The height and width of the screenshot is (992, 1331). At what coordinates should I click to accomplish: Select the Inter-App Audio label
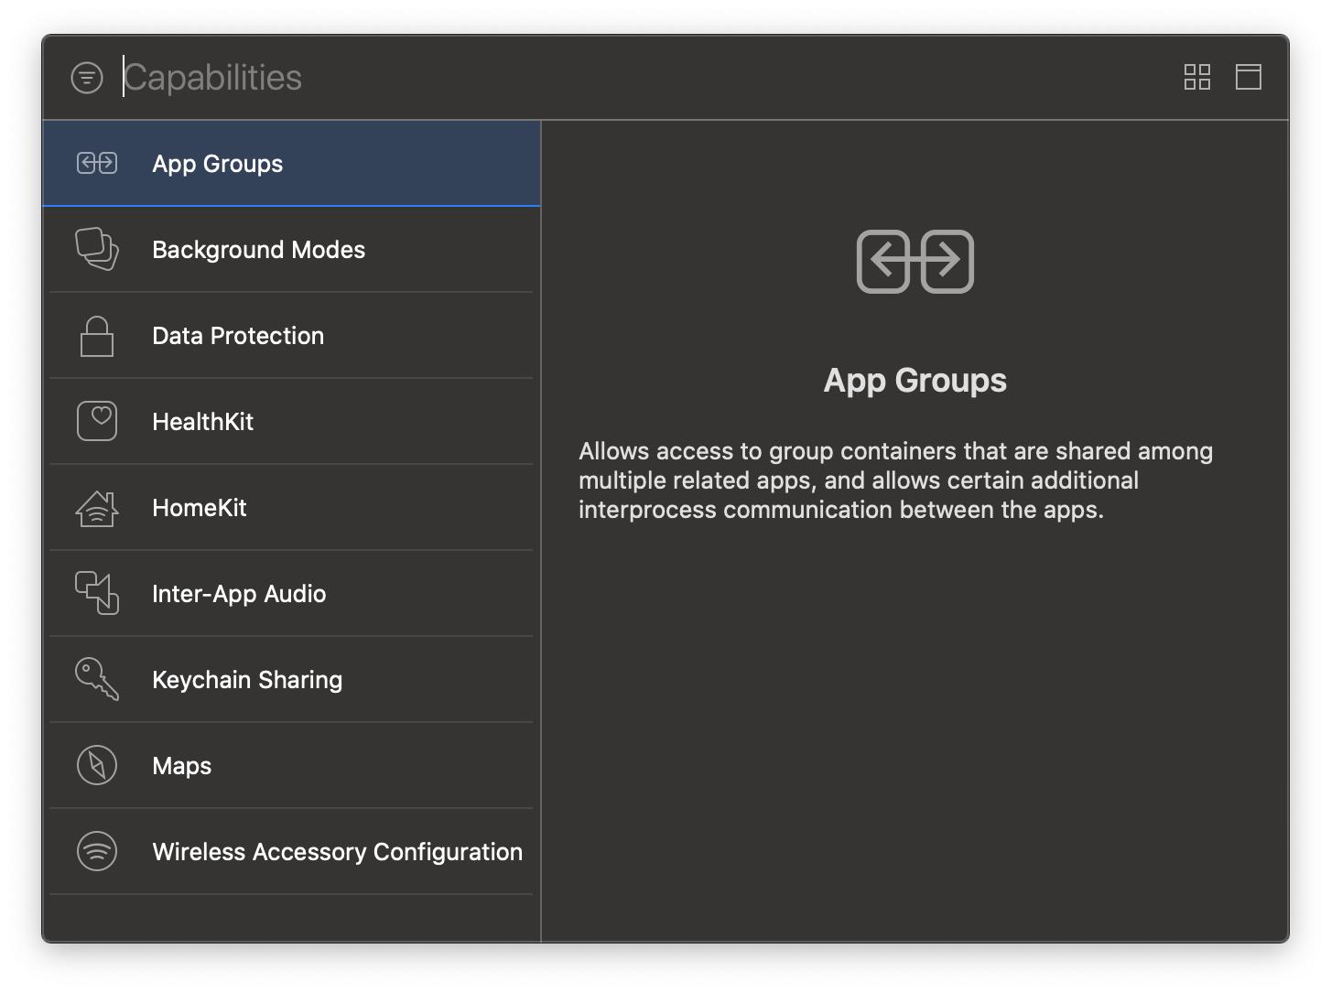click(239, 594)
